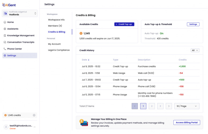Expand the Hodfords workspace switcher
Image resolution: width=208 pixels, height=134 pixels.
point(35,13)
